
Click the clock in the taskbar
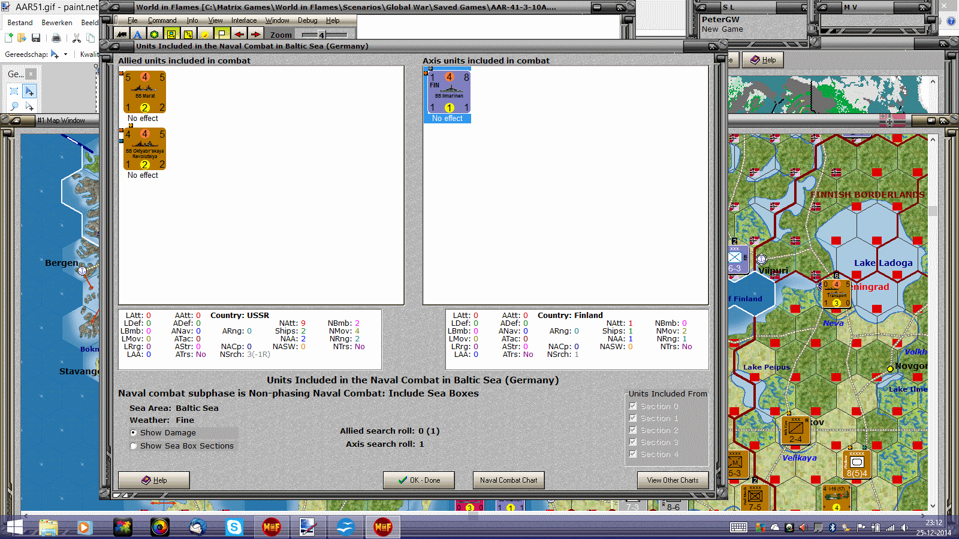(934, 528)
